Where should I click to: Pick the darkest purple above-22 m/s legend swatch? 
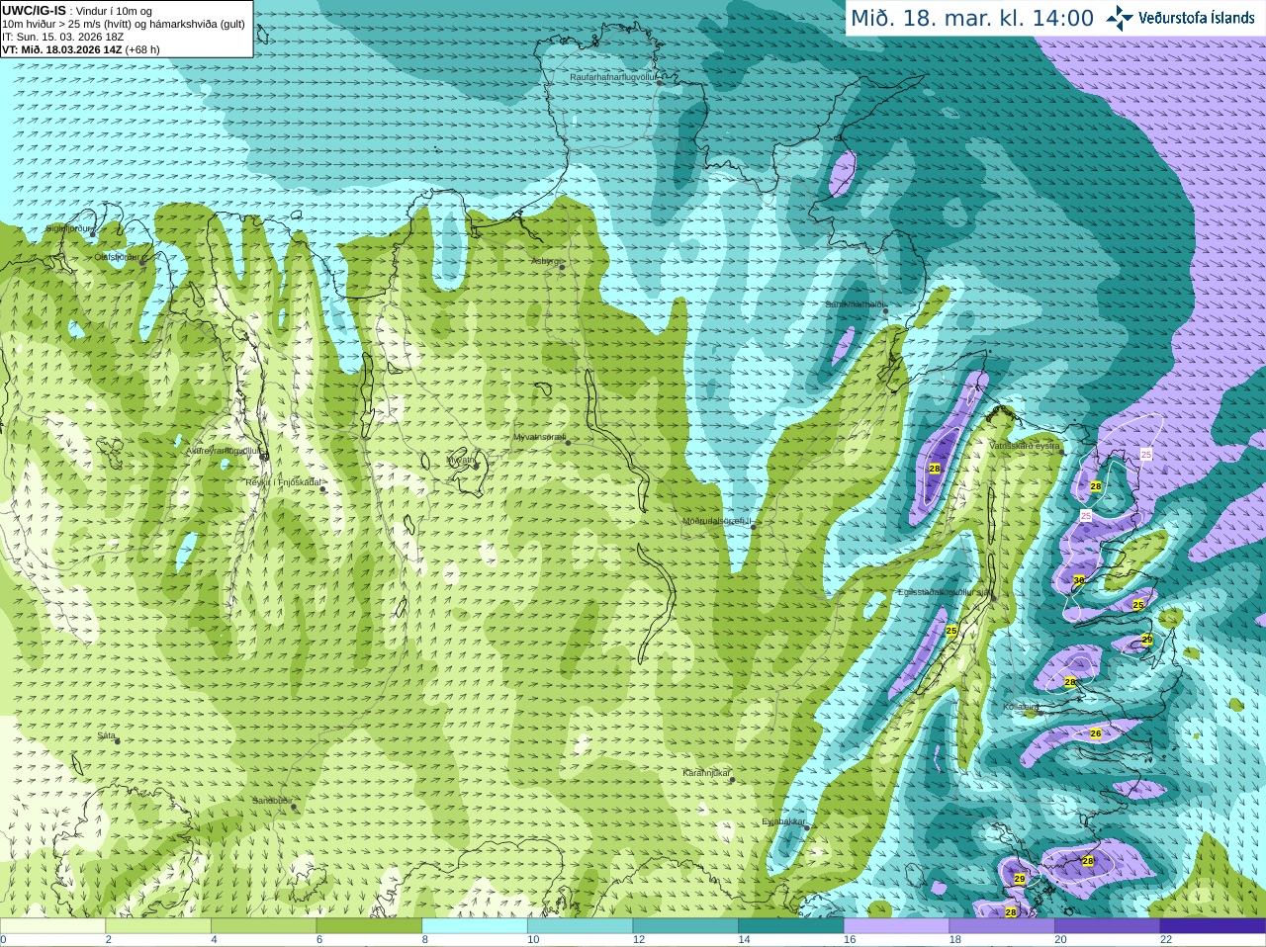pyautogui.click(x=1213, y=926)
